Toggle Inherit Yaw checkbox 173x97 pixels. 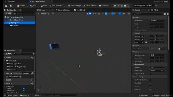pyautogui.click(x=151, y=86)
